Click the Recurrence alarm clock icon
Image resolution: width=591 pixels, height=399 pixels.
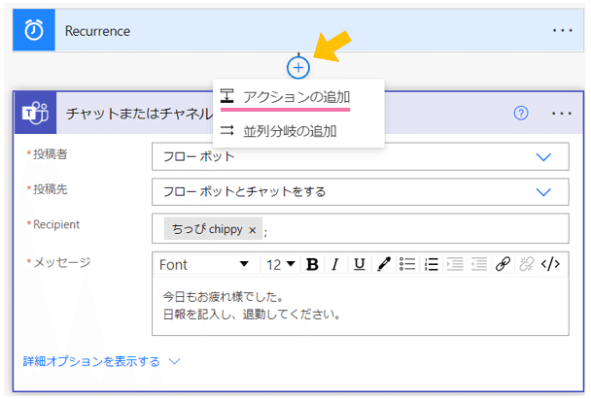click(34, 30)
